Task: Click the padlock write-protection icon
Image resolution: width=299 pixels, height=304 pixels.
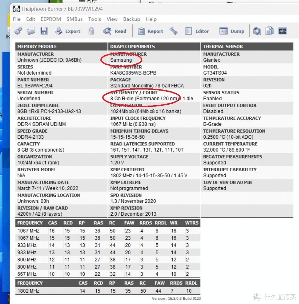Action: coord(91,31)
